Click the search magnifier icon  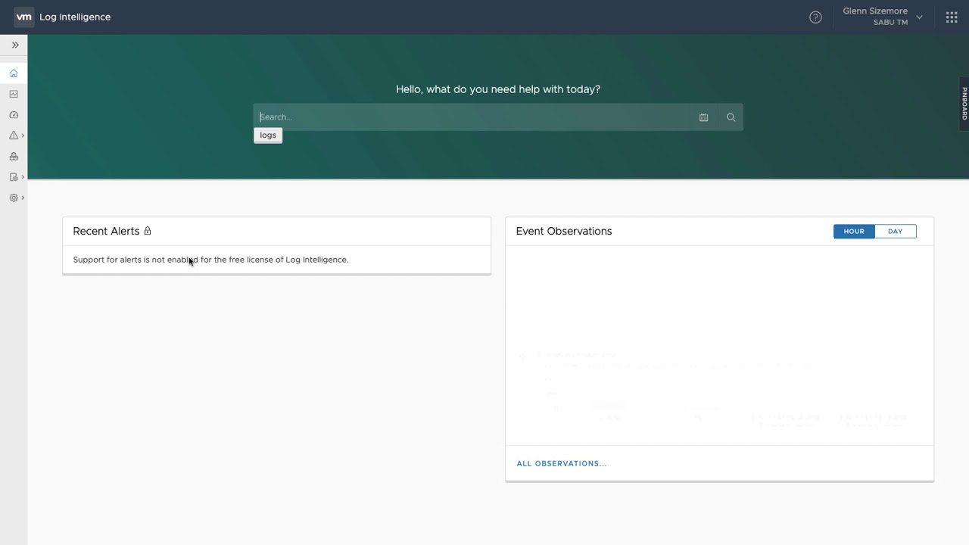(x=731, y=117)
